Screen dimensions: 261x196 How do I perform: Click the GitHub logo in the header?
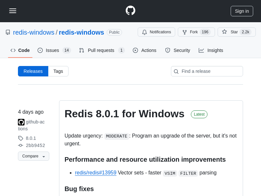tap(130, 11)
